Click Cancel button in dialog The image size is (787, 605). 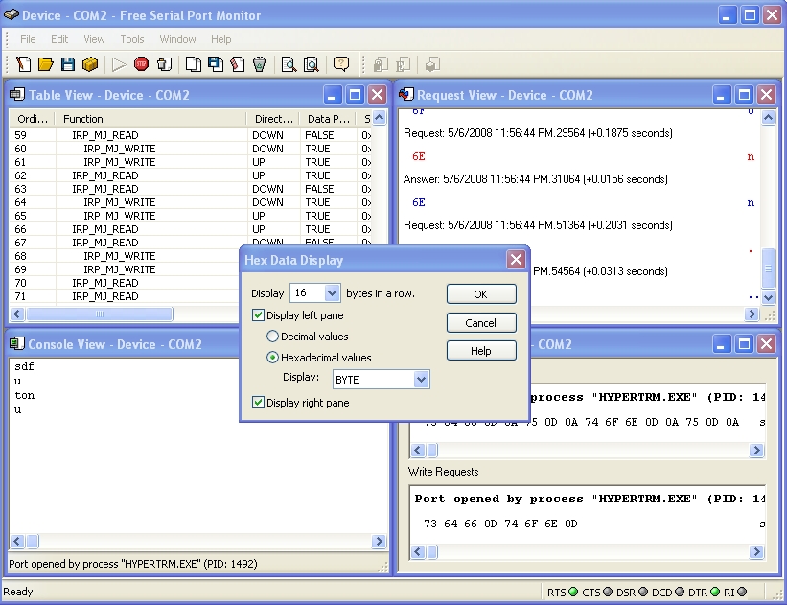481,323
